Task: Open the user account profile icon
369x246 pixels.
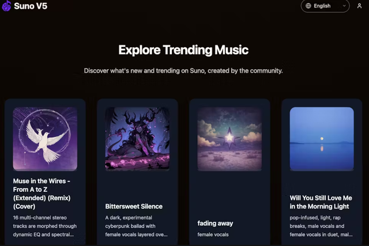Action: [x=359, y=6]
